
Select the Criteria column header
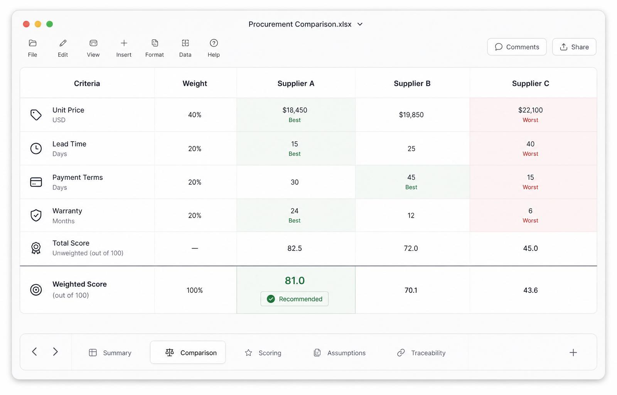(x=87, y=83)
